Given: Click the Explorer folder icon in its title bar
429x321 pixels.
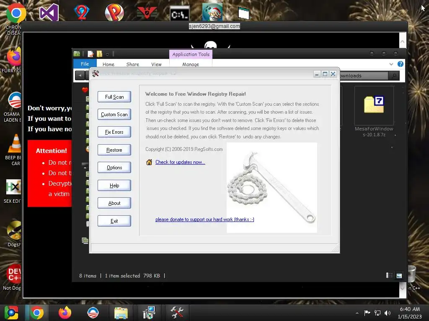Looking at the screenshot, I should pyautogui.click(x=77, y=54).
